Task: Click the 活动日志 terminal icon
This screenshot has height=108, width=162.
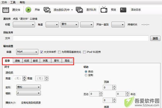Action: pyautogui.click(x=123, y=10)
